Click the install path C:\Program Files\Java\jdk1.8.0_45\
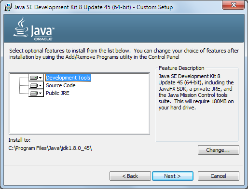This screenshot has height=189, width=248. (x=50, y=148)
